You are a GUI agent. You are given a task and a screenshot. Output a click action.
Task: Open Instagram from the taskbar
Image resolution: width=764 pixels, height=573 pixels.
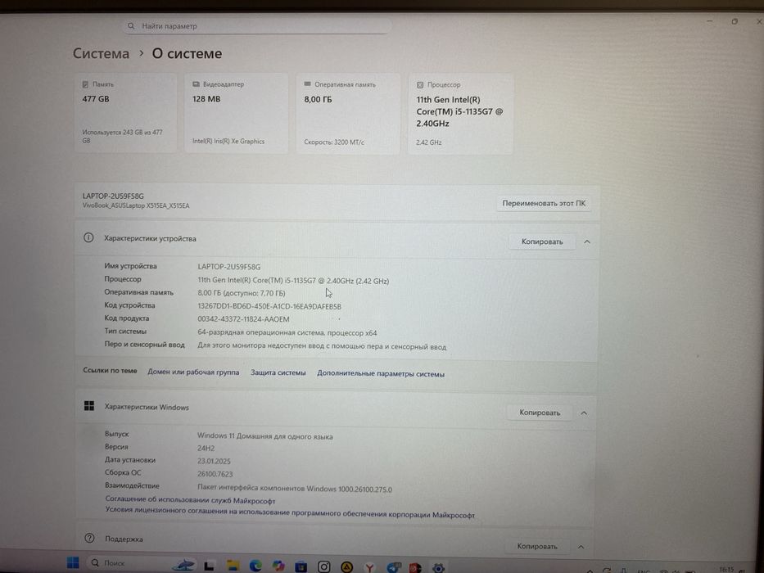coord(324,566)
